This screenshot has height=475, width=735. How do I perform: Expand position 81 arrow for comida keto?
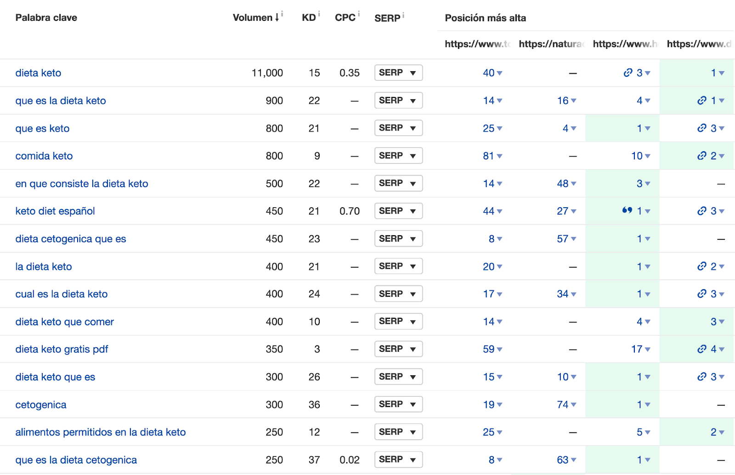500,156
